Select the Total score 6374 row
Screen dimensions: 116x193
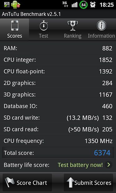[58, 153]
